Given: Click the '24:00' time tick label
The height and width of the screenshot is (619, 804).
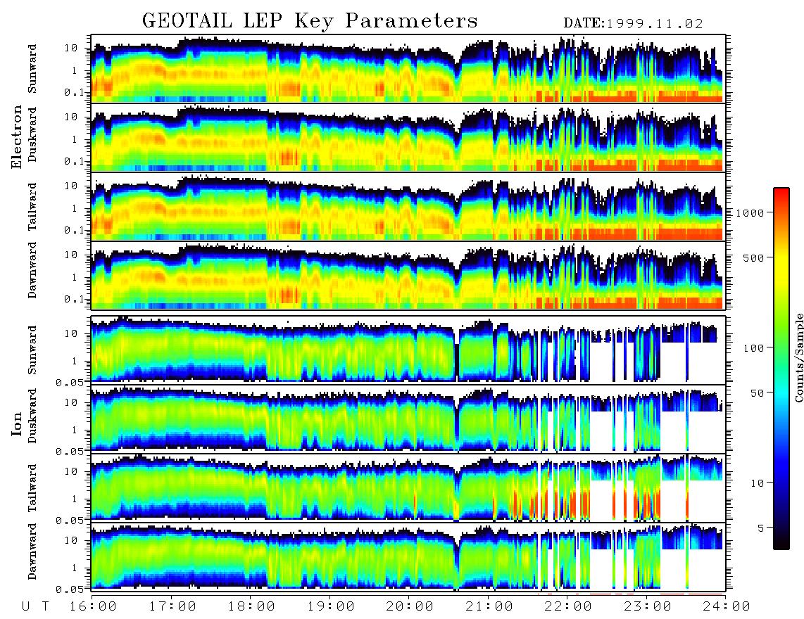Looking at the screenshot, I should pyautogui.click(x=727, y=606).
